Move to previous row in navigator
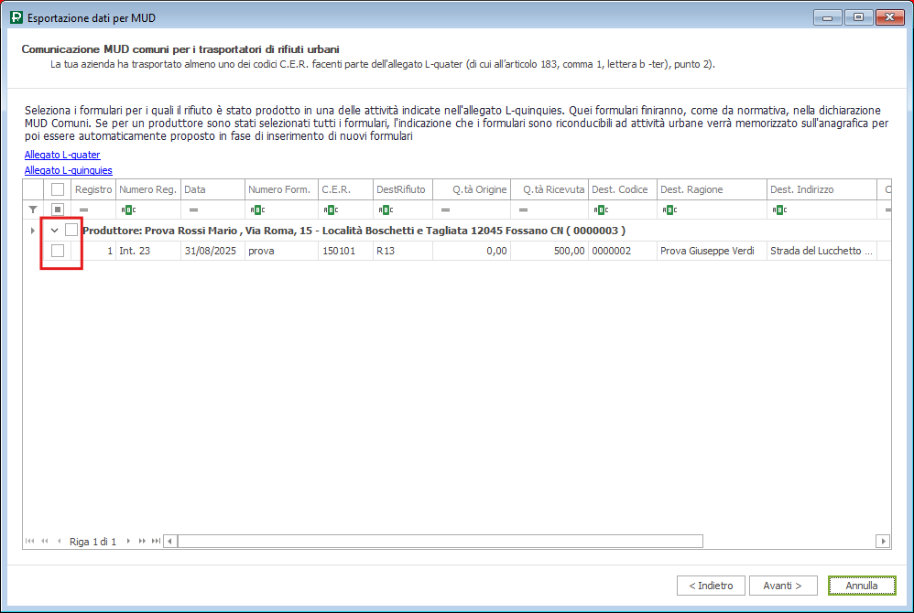This screenshot has height=613, width=914. coord(60,542)
